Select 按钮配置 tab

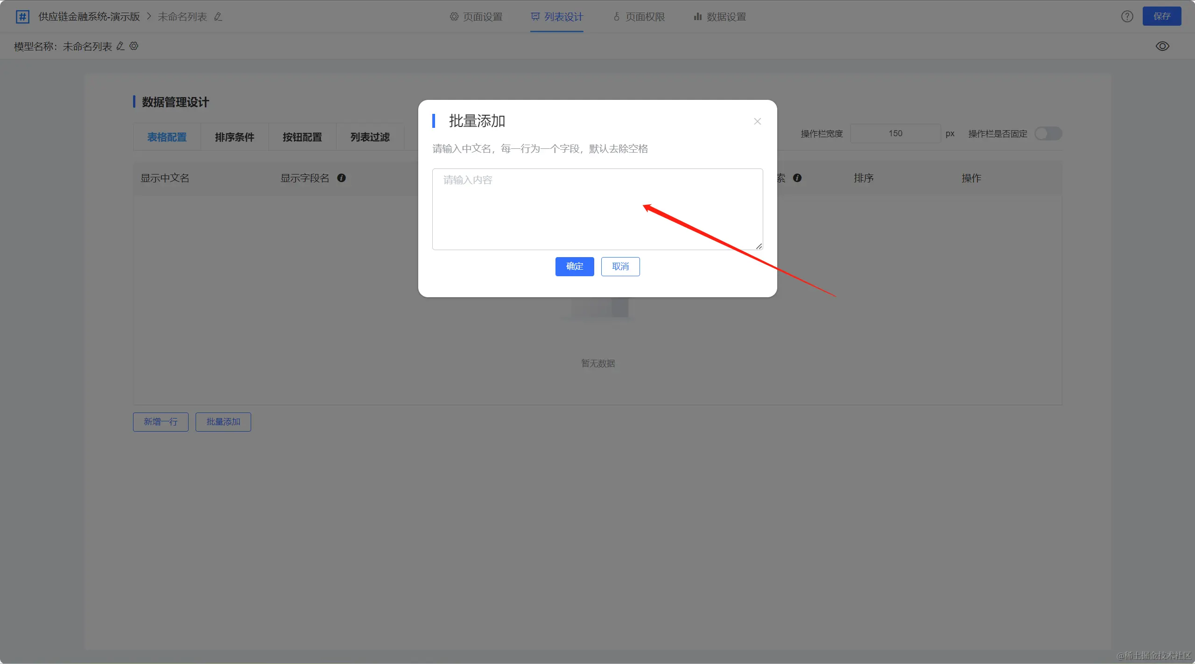point(302,137)
